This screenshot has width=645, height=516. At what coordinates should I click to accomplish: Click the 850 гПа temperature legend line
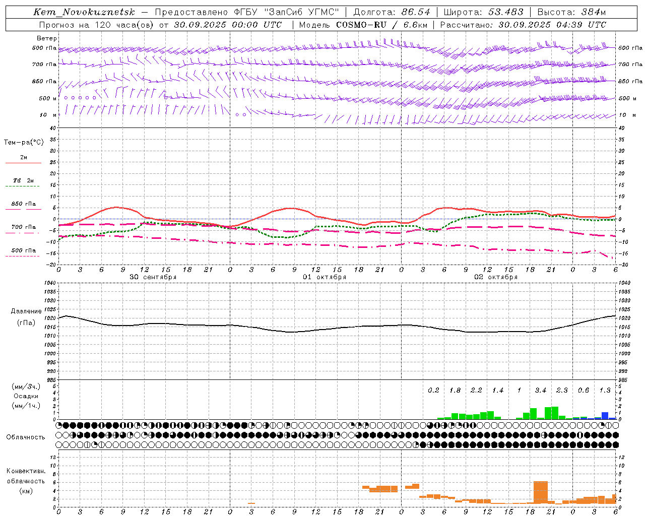(23, 209)
